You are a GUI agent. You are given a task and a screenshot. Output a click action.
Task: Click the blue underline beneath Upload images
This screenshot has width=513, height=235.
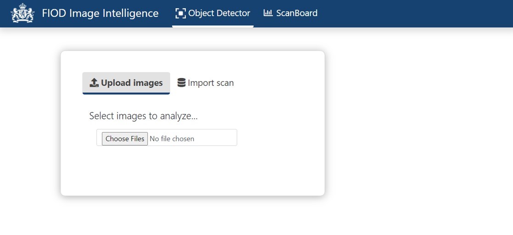[126, 94]
